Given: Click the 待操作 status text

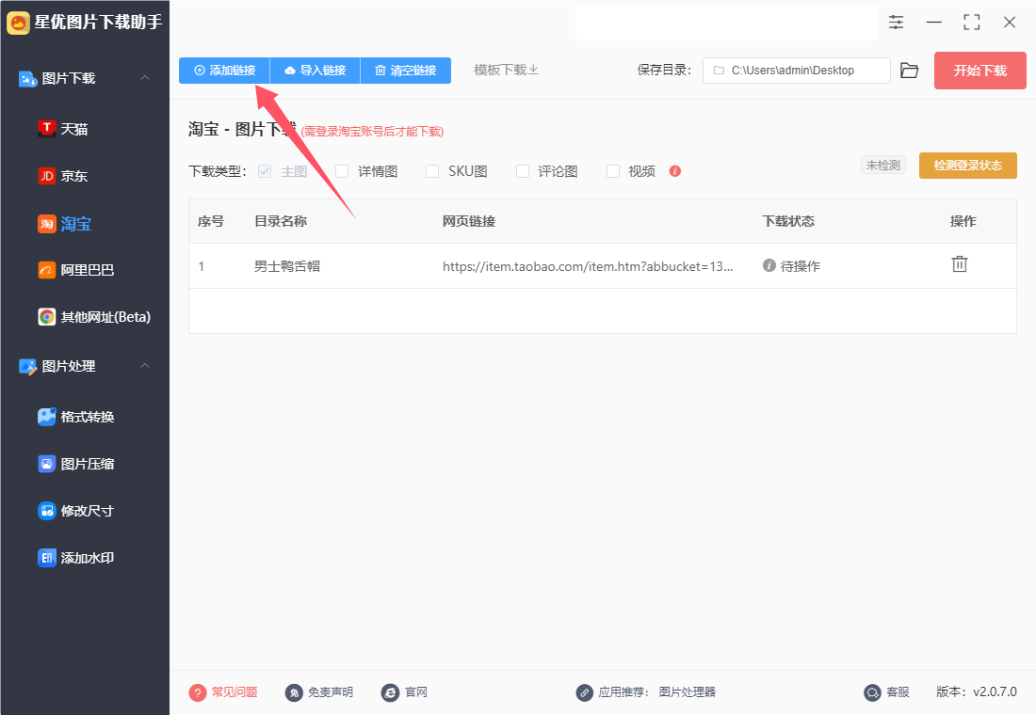Looking at the screenshot, I should (x=801, y=266).
